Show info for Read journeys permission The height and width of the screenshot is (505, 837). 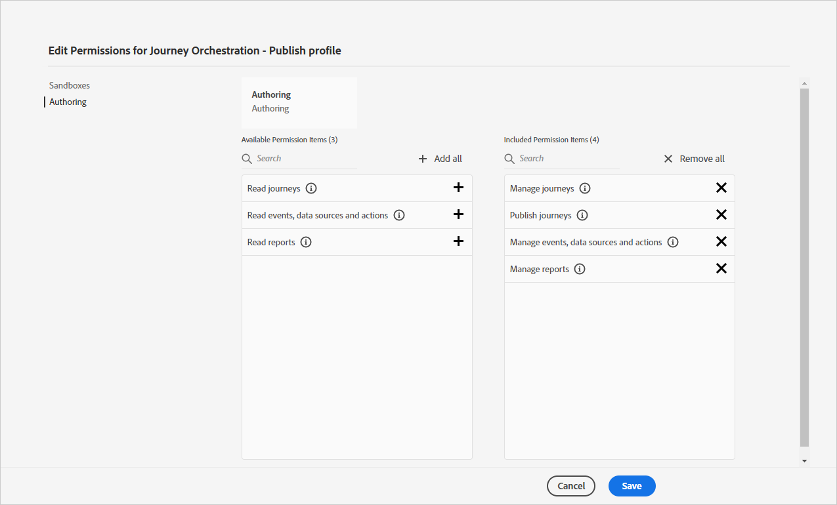point(311,188)
